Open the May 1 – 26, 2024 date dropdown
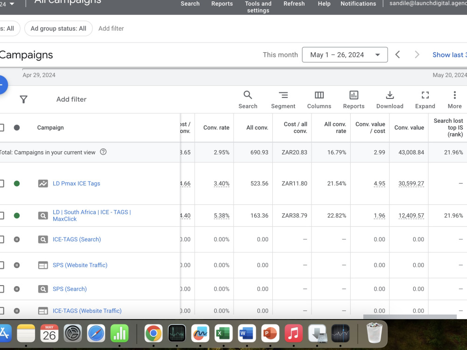The width and height of the screenshot is (467, 350). click(345, 55)
